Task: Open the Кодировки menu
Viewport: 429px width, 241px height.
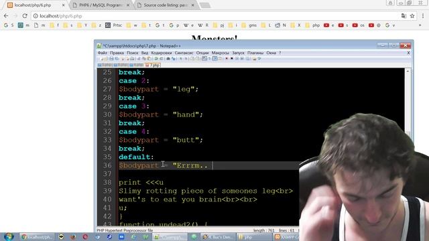Action: (162, 53)
